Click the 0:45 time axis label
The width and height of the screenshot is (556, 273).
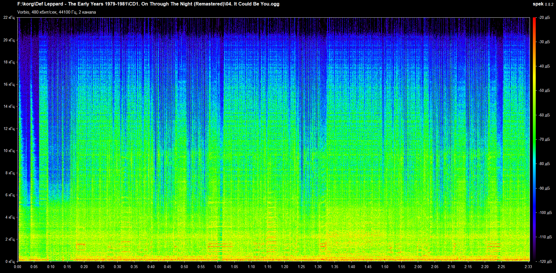tap(168, 267)
